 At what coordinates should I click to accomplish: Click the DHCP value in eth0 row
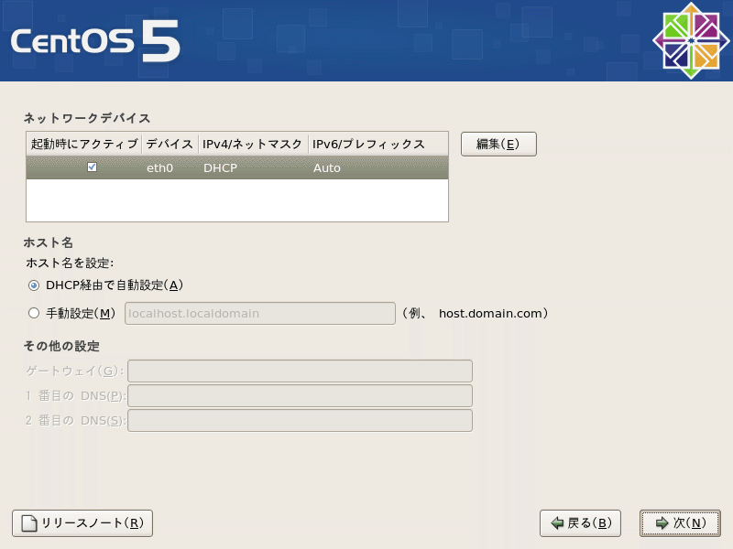coord(220,168)
